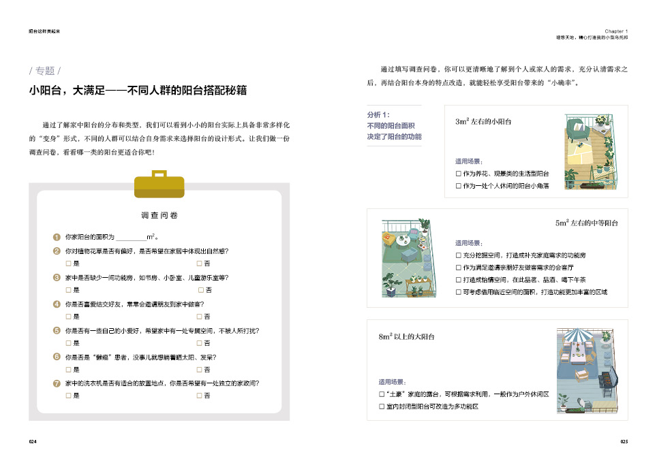Click the number 4 question bullet

pos(57,304)
